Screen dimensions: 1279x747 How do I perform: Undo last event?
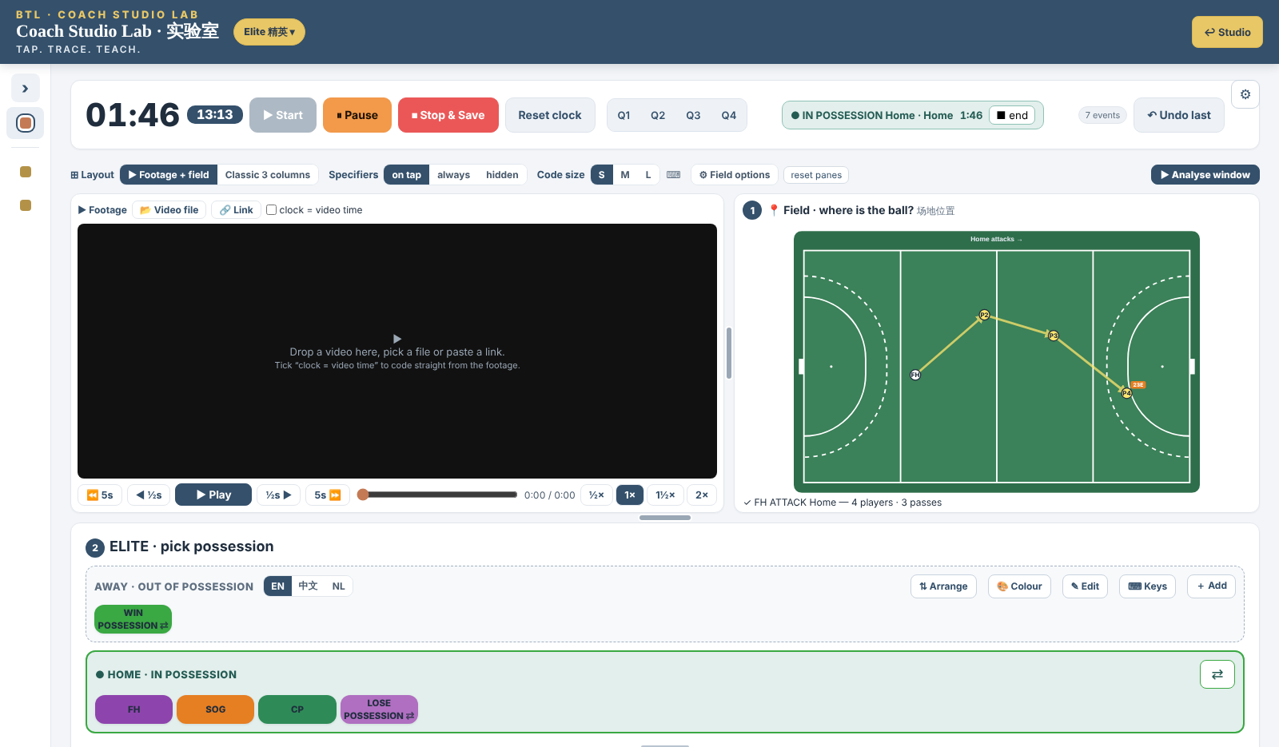(1179, 115)
